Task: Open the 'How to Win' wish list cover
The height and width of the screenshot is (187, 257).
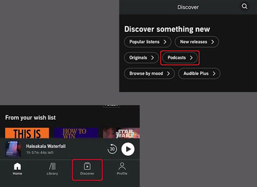Action: 76,133
